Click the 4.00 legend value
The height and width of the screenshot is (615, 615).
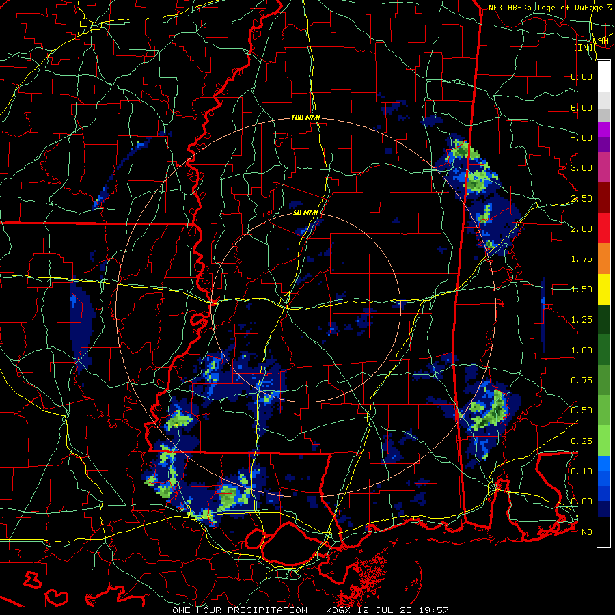(582, 137)
